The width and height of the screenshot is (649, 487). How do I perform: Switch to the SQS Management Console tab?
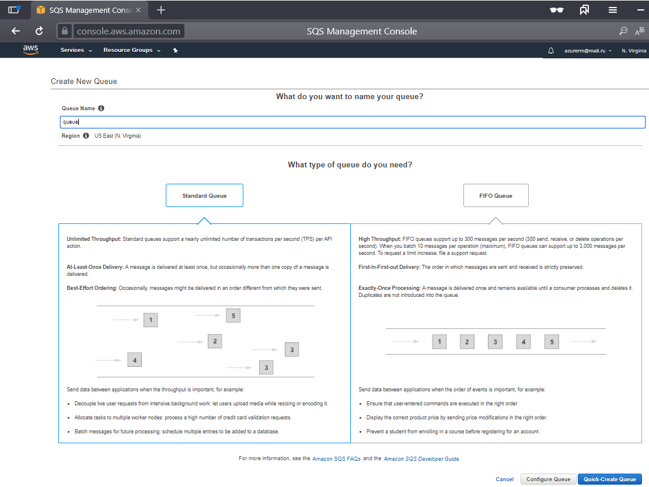pyautogui.click(x=88, y=10)
